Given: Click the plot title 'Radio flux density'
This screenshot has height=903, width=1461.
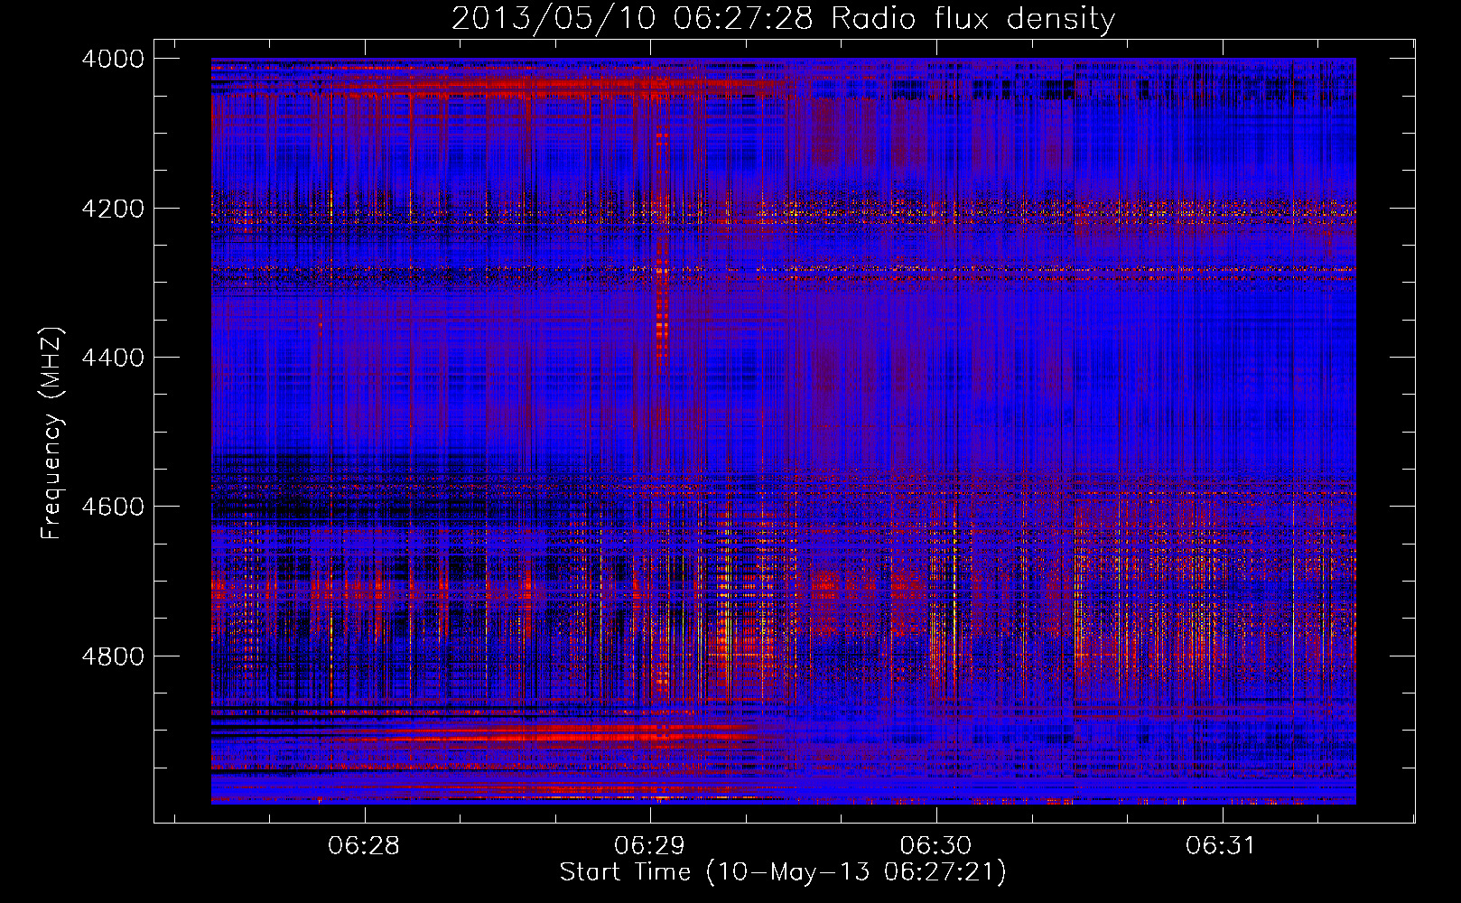Looking at the screenshot, I should click(x=973, y=19).
